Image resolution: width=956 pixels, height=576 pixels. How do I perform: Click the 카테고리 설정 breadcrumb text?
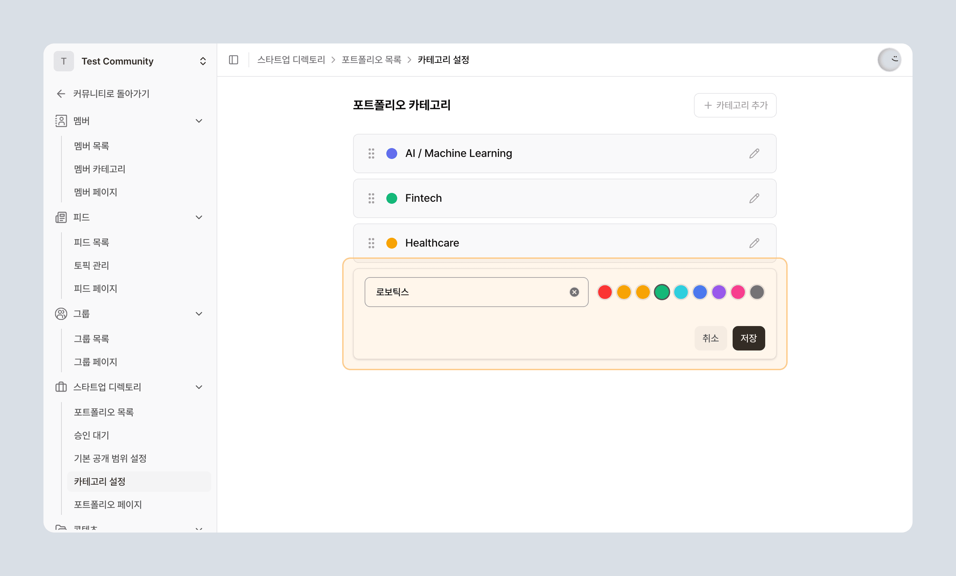[443, 60]
